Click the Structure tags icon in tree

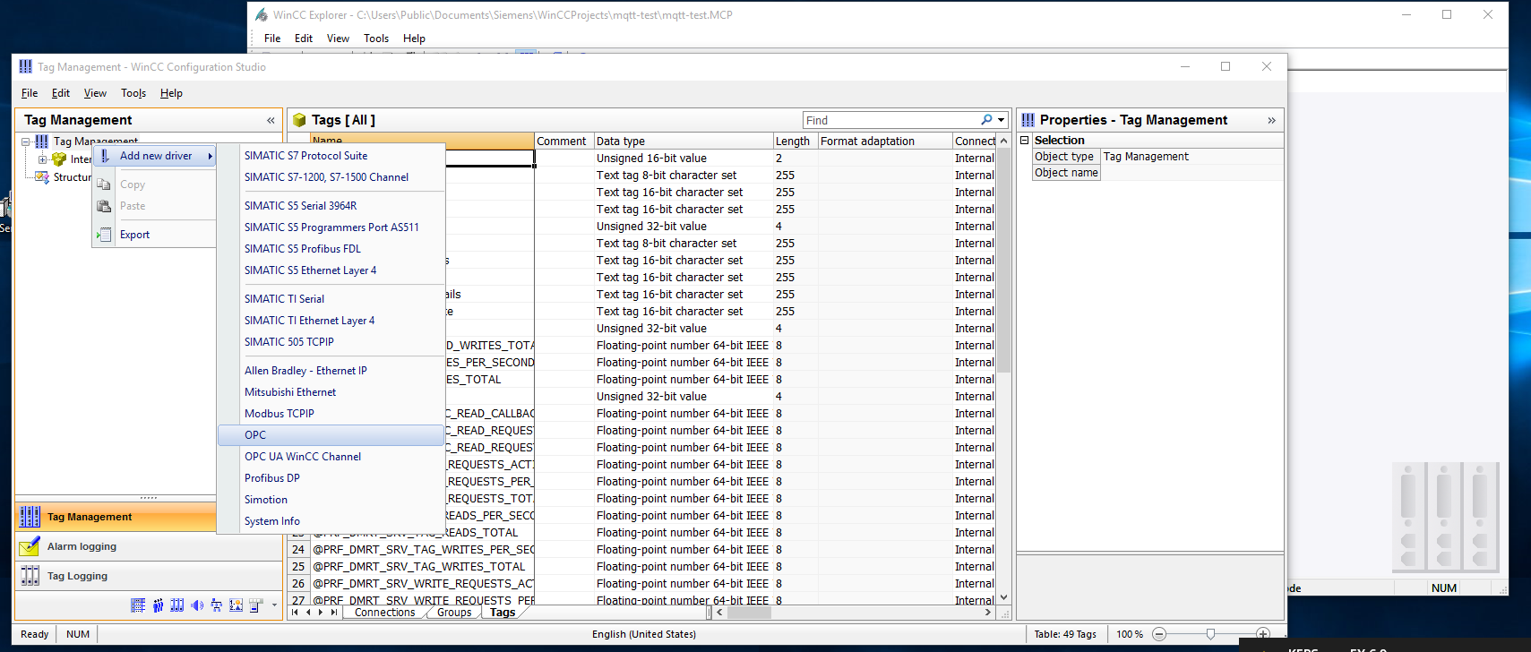(42, 177)
